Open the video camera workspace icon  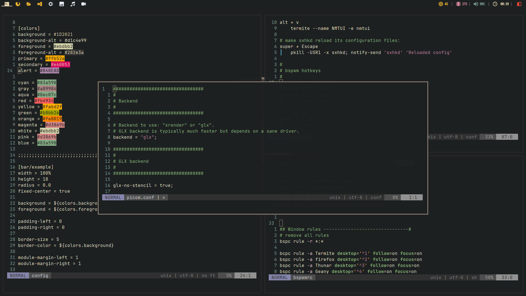coord(84,4)
